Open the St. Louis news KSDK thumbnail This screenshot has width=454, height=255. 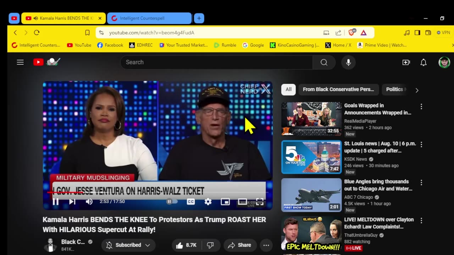[x=311, y=157]
